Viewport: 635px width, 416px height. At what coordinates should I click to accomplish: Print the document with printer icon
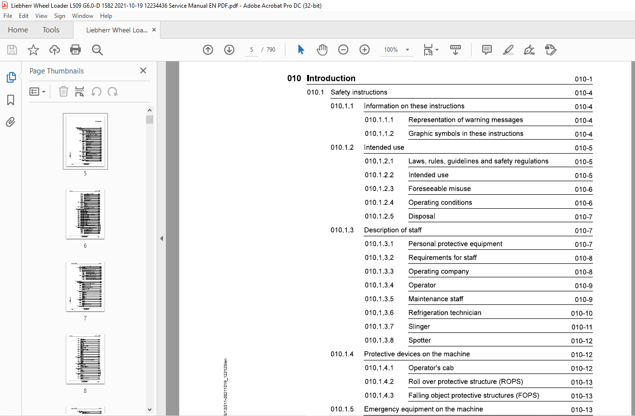pyautogui.click(x=75, y=50)
